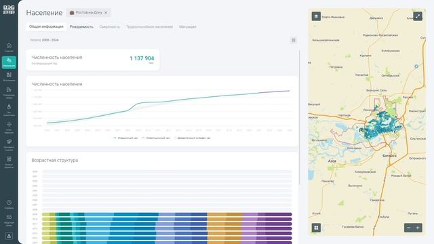This screenshot has height=244, width=434.
Task: Switch to the Миграция tab
Action: [188, 27]
